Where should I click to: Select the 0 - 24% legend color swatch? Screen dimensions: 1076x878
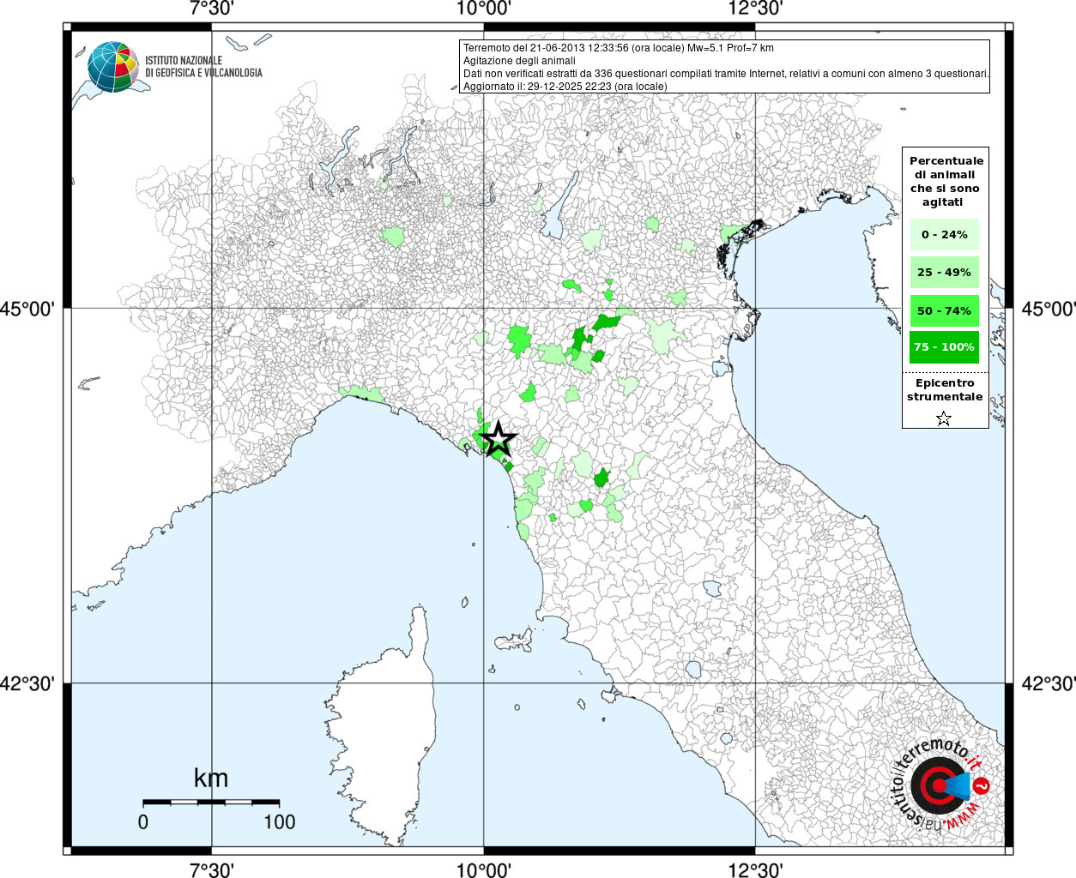pos(944,235)
